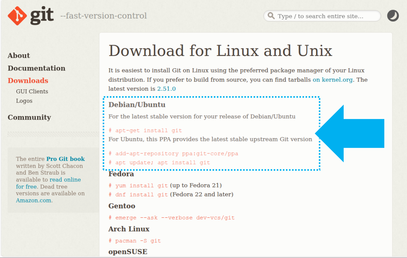Open the Documentation menu item
Viewport: 407px width, 258px height.
click(x=36, y=68)
